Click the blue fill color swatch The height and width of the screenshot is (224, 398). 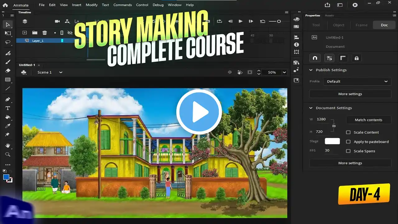(6, 177)
